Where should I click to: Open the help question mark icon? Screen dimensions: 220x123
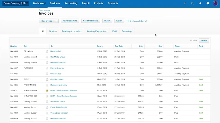coord(208,3)
